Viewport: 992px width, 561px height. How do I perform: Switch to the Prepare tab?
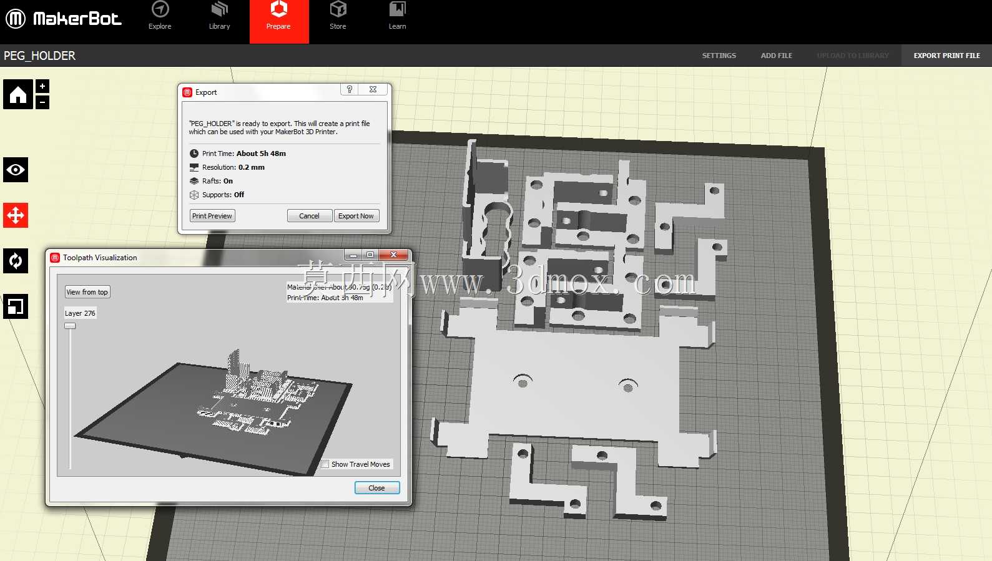[279, 22]
